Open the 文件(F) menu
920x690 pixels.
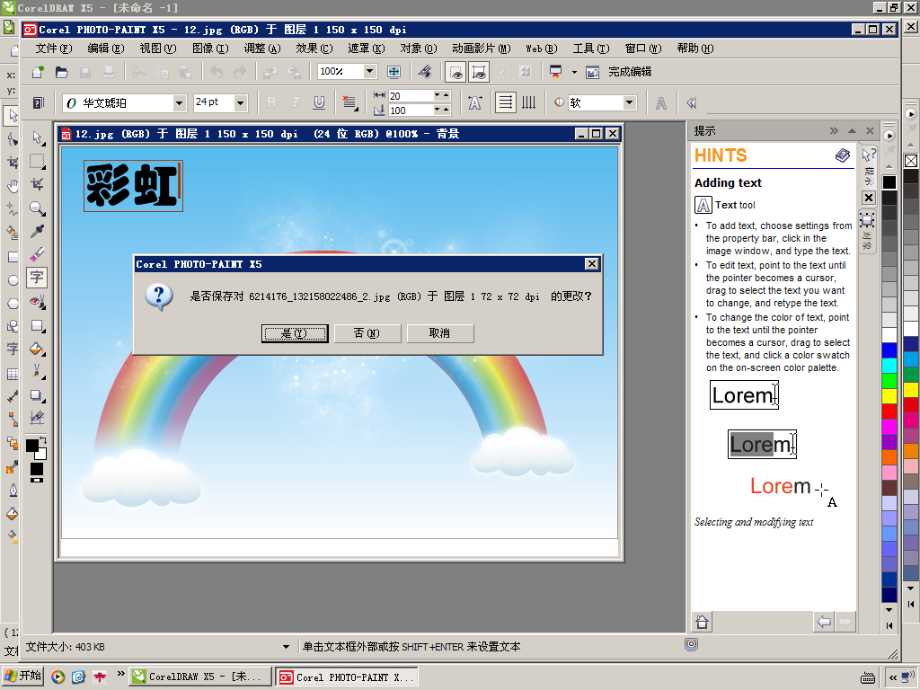click(53, 49)
